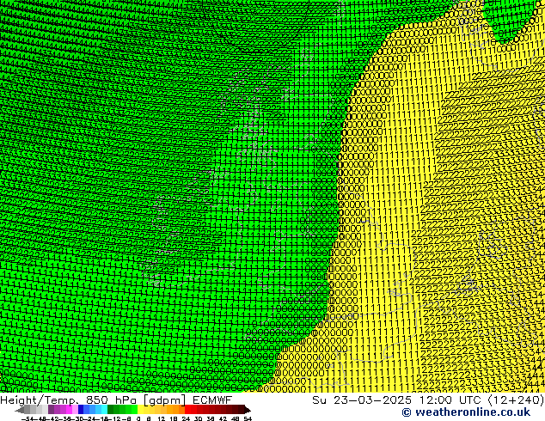Select the darkest green swatch in legend
The image size is (545, 421).
point(111,410)
